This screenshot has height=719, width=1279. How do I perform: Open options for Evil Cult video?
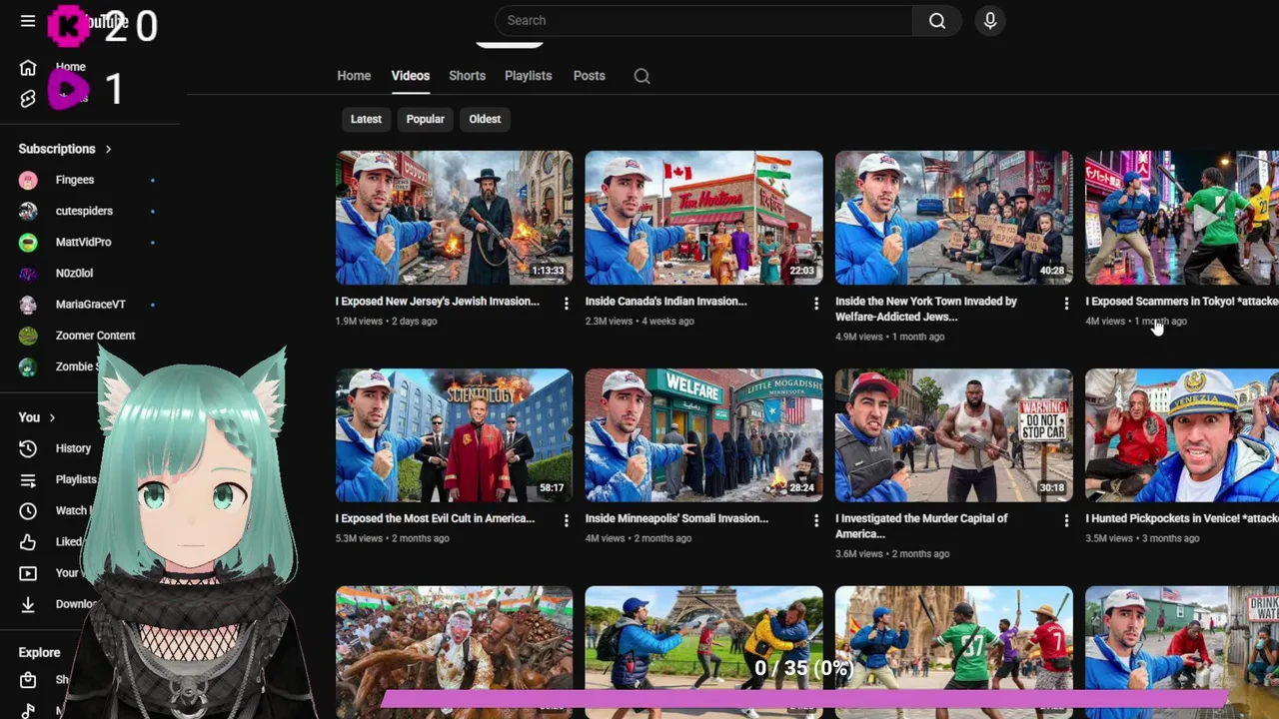pyautogui.click(x=566, y=520)
